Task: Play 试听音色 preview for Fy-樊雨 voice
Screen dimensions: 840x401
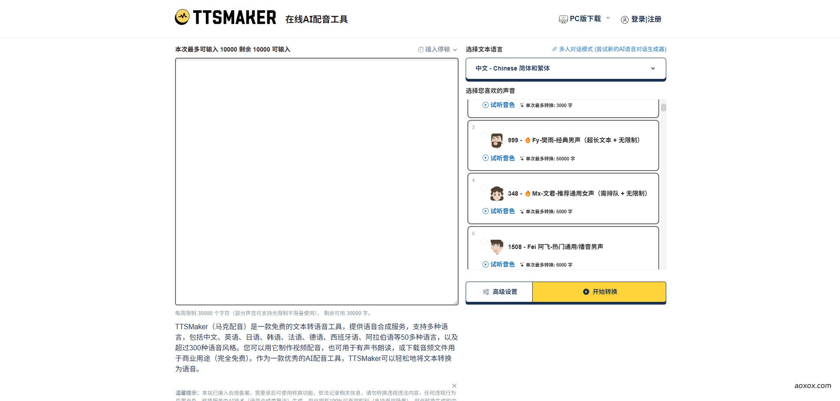Action: 498,158
